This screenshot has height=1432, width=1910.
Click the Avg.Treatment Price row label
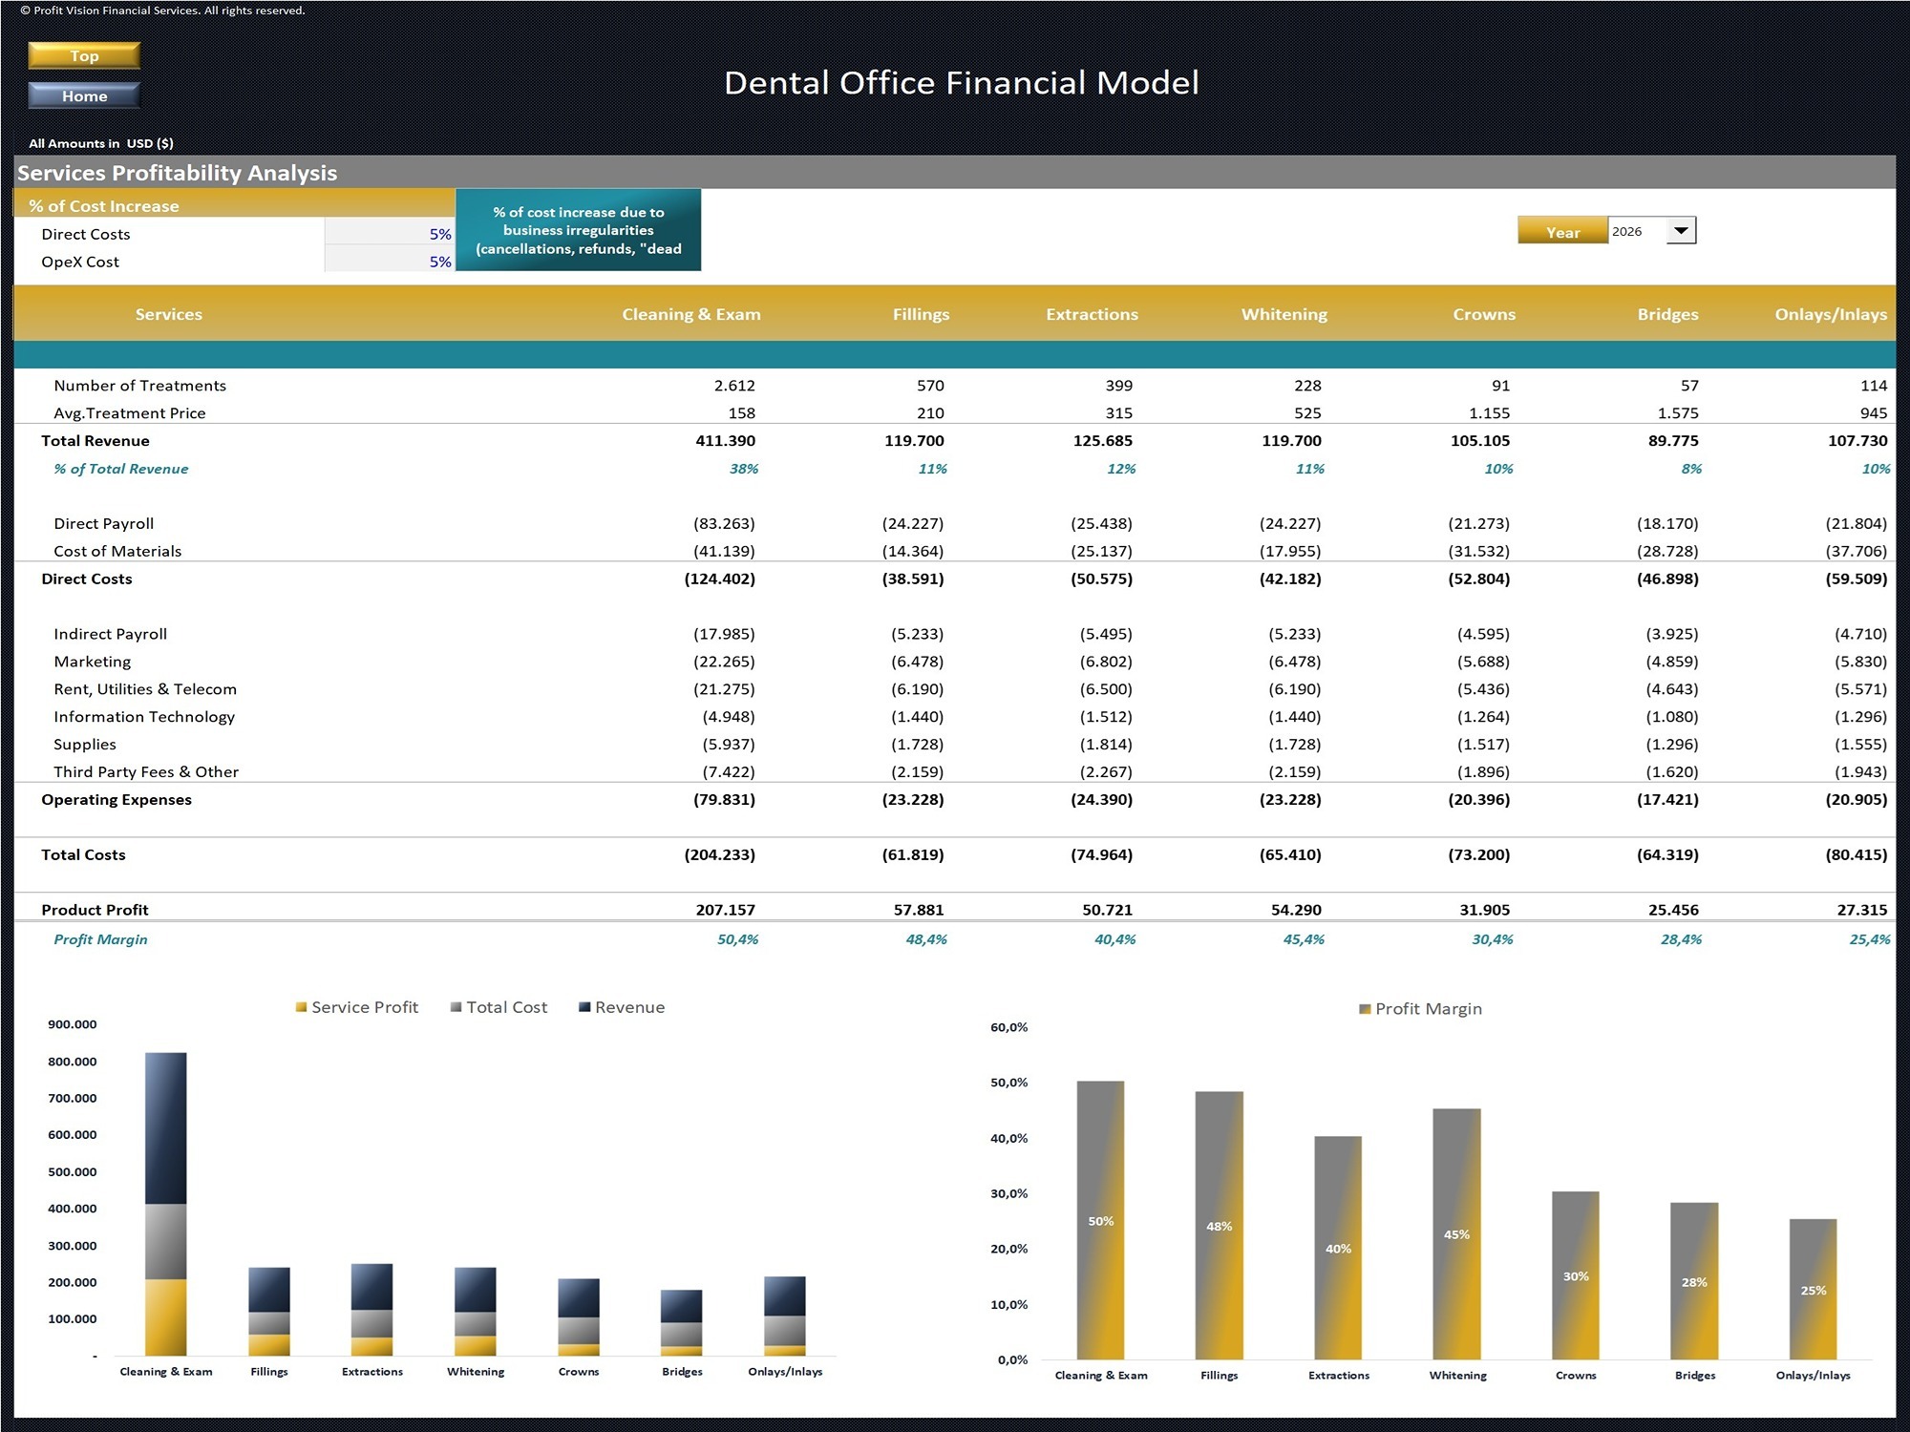click(x=130, y=413)
